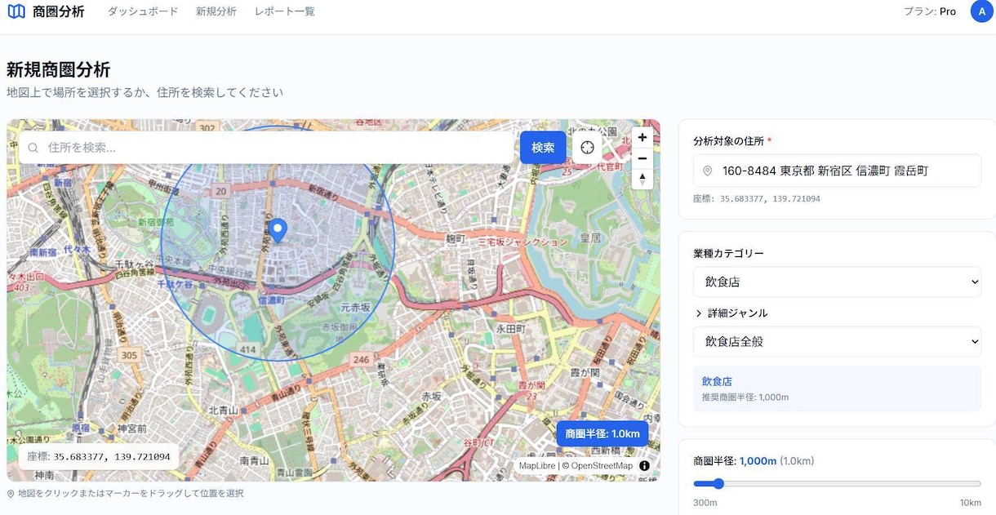Open レポート一覧 from the top menu

pyautogui.click(x=284, y=11)
